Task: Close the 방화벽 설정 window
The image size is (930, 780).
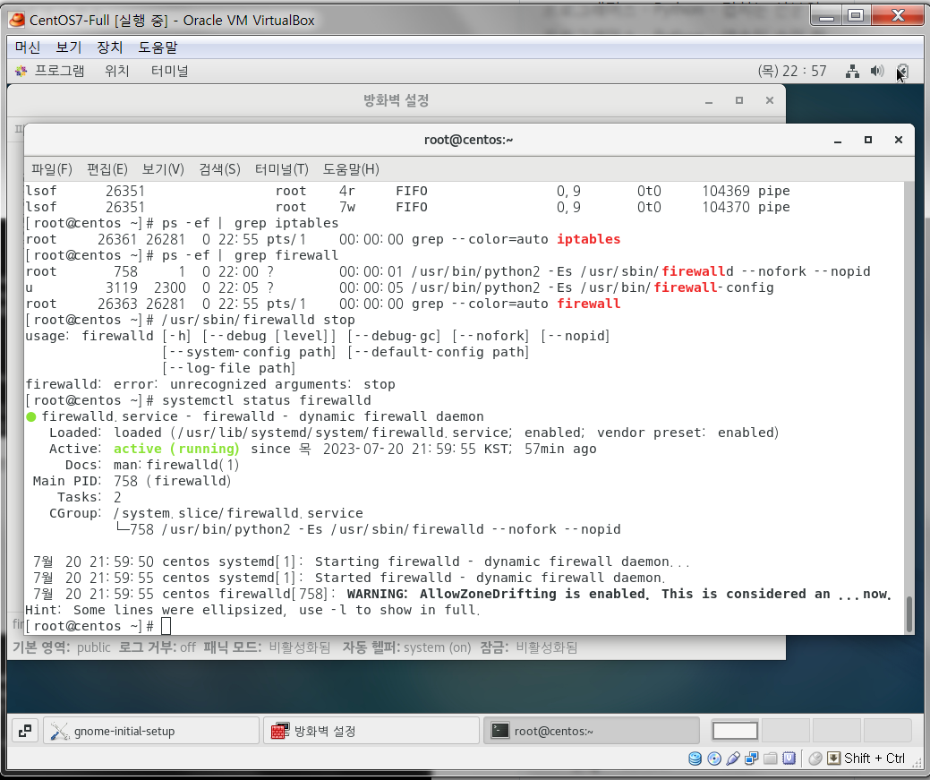Action: pos(769,100)
